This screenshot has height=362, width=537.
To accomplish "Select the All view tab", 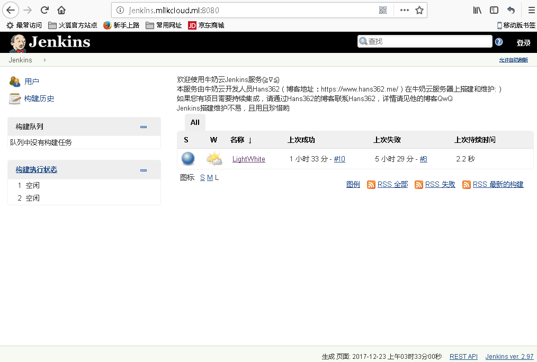I will click(195, 122).
